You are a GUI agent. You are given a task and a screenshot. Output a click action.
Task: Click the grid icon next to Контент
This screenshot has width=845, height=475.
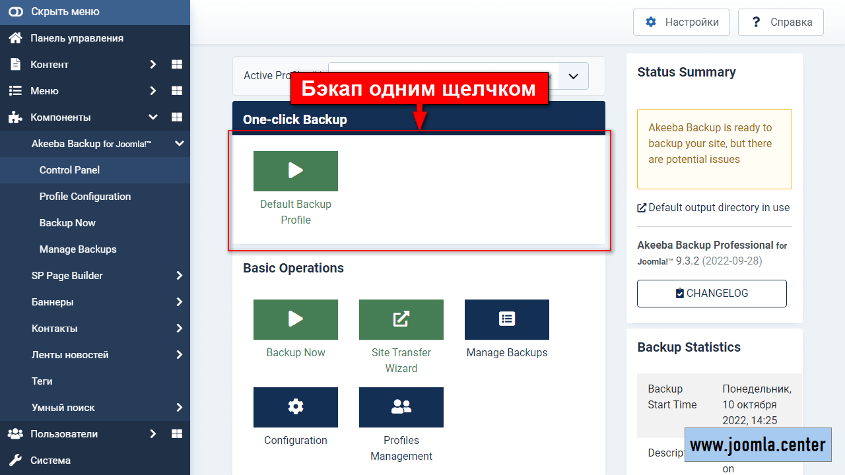[x=176, y=65]
